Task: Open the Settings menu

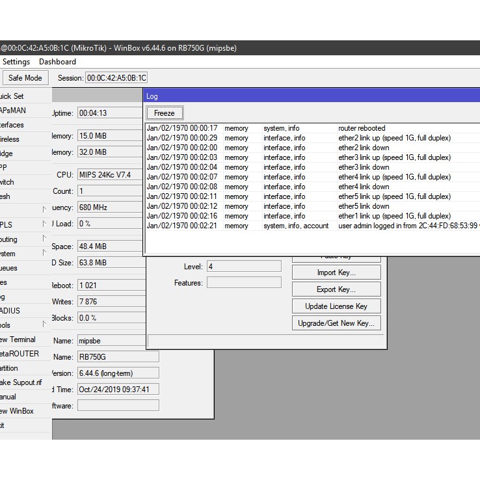Action: coord(16,62)
